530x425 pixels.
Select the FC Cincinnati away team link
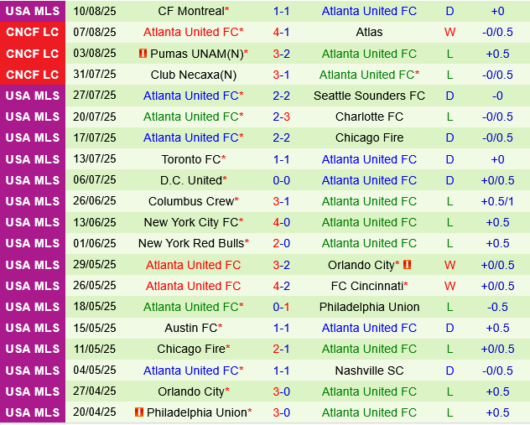coord(366,286)
